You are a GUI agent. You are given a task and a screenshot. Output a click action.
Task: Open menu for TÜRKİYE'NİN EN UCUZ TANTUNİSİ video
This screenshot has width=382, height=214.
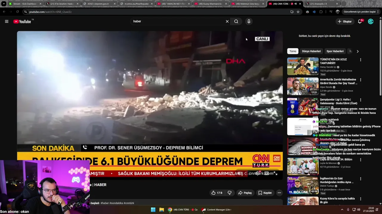coord(361,60)
